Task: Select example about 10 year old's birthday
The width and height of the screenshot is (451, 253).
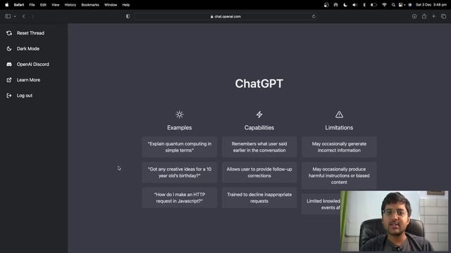Action: (180, 172)
